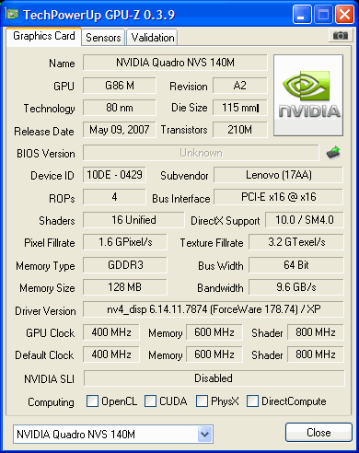Click the GPU Clock 400 MHz field
Image resolution: width=359 pixels, height=453 pixels.
(111, 332)
